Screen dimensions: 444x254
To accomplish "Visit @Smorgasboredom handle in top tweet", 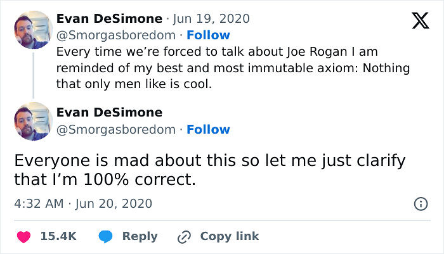I will point(115,35).
